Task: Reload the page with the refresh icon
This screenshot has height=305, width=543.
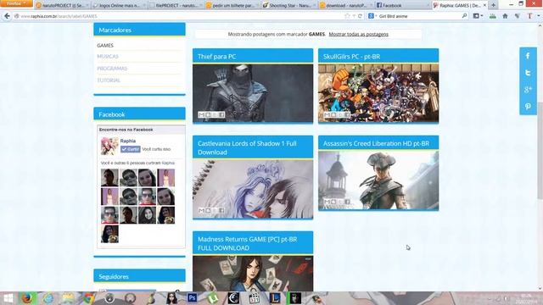Action: (x=360, y=16)
